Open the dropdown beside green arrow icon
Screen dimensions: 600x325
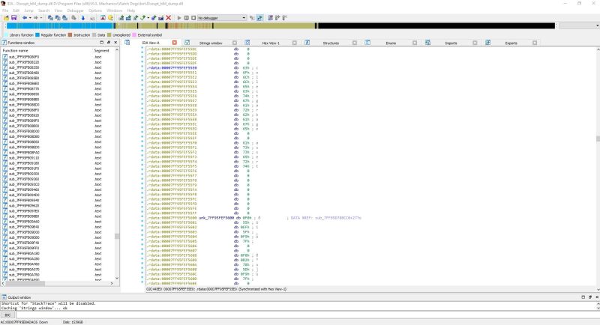click(x=148, y=18)
